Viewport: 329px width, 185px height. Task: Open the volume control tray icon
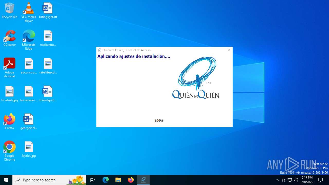[x=296, y=180]
